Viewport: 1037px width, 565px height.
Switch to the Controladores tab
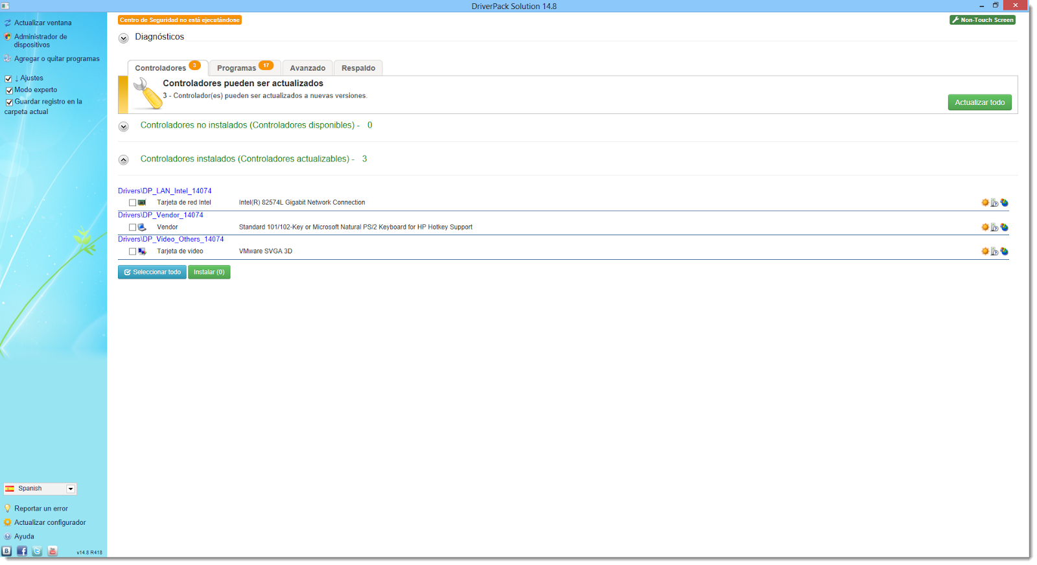(x=168, y=67)
